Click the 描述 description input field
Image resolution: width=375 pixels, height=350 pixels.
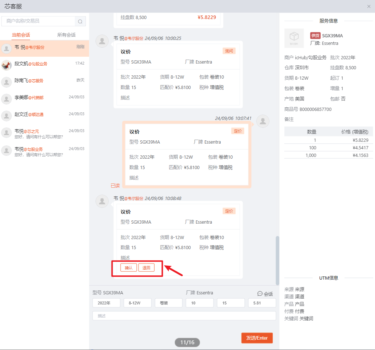(184, 316)
